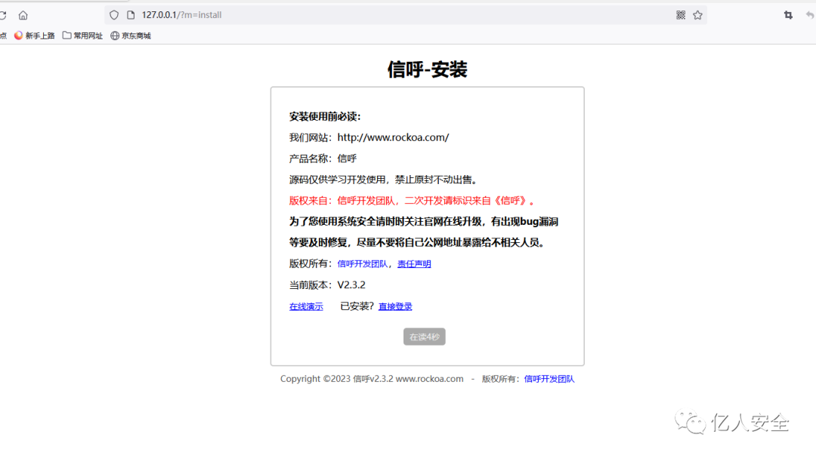Click the 信呼-安装 page heading
Screen dimensions: 816x458
[427, 69]
